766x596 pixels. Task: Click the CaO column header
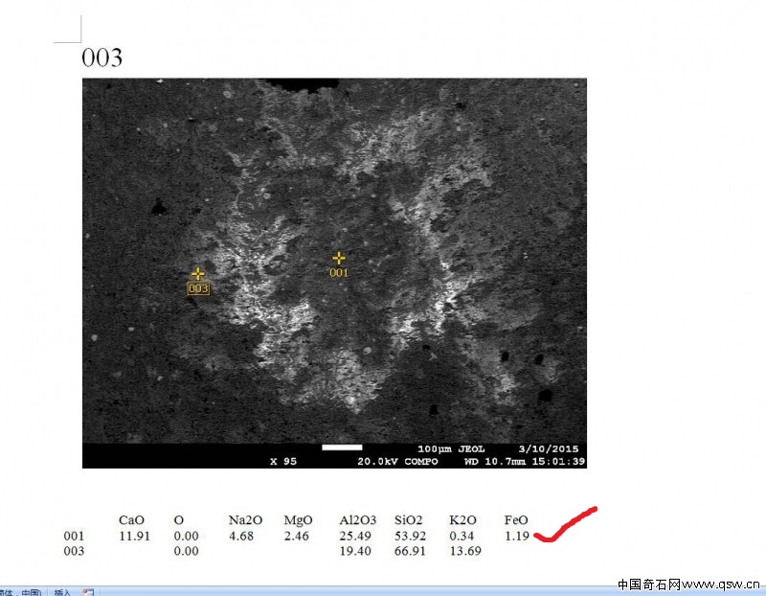pyautogui.click(x=131, y=519)
